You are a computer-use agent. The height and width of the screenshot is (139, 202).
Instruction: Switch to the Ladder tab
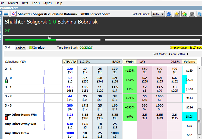pyautogui.click(x=20, y=48)
